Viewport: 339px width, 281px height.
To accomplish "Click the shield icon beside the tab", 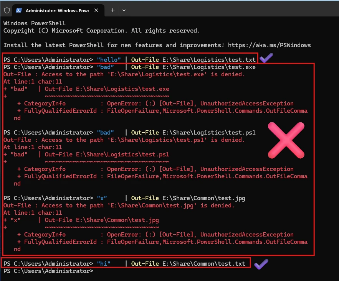I will pyautogui.click(x=7, y=10).
